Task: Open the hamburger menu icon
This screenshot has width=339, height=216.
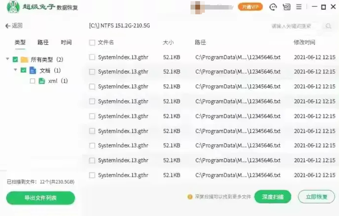Action: [299, 7]
